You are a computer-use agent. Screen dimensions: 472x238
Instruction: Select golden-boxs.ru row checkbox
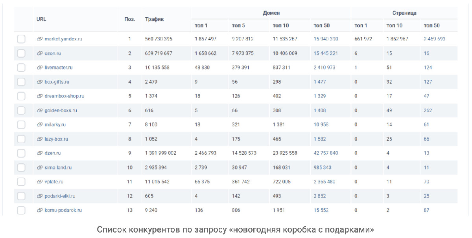point(21,110)
